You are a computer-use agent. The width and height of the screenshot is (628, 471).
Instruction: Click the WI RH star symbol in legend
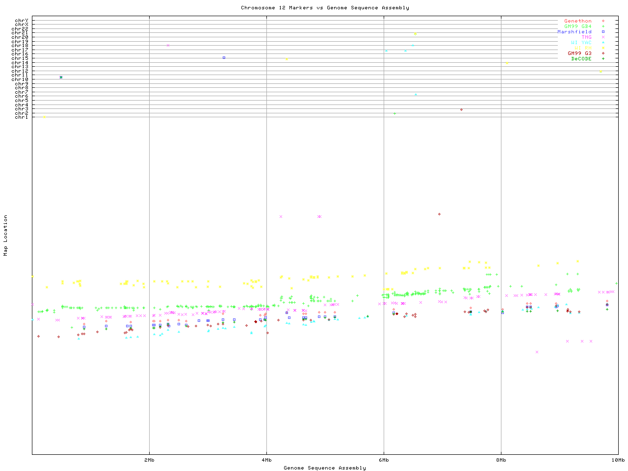point(603,48)
